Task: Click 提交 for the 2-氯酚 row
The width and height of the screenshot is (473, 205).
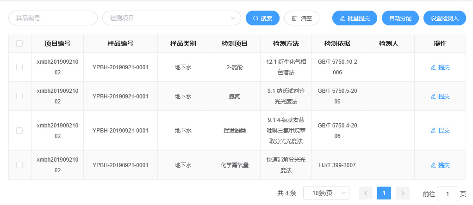Action: point(440,67)
